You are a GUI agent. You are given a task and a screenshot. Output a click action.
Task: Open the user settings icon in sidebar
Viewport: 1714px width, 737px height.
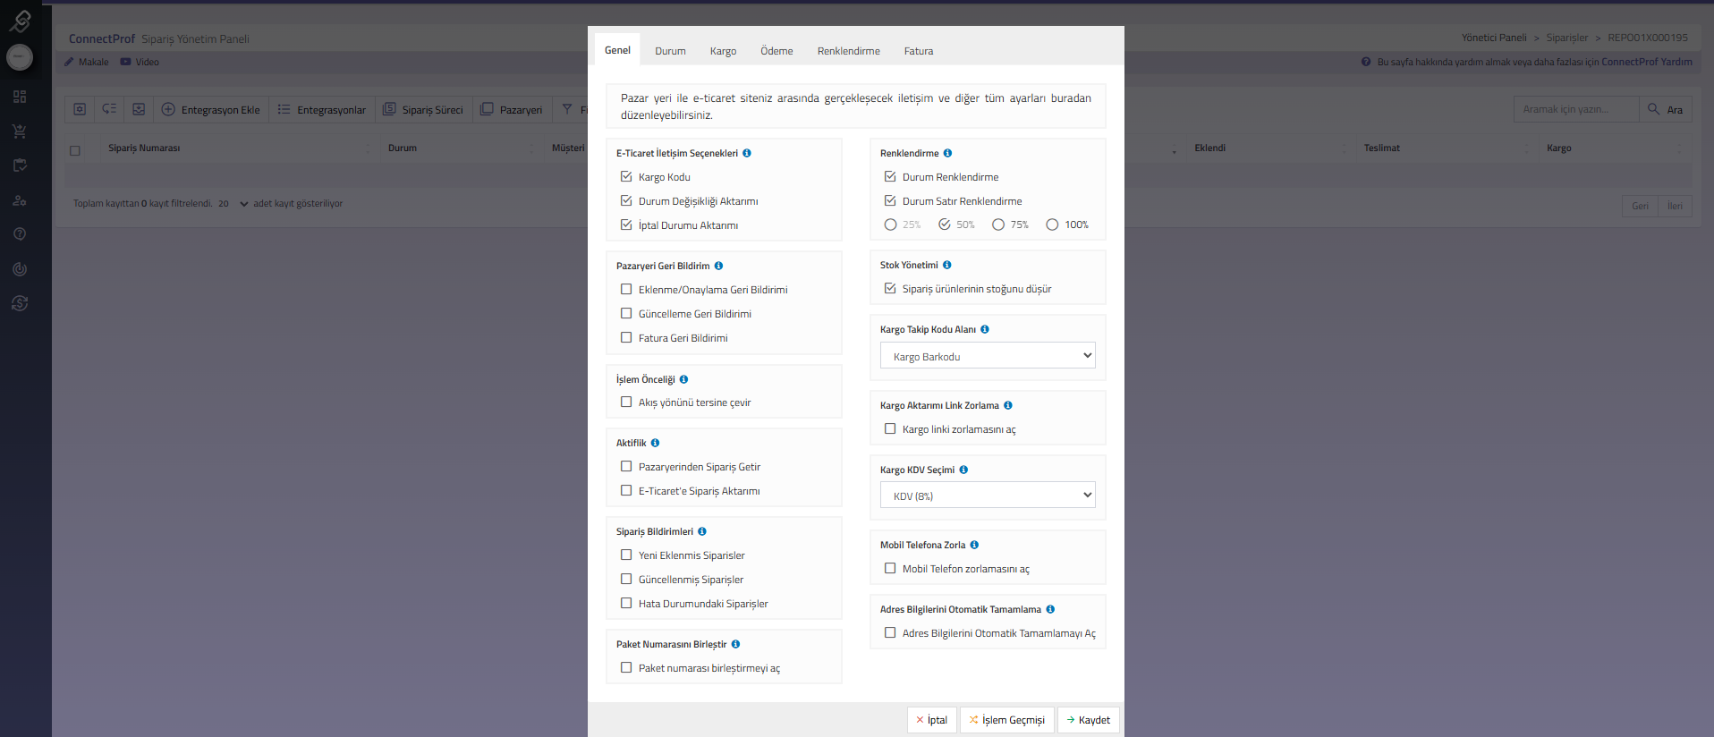(20, 200)
